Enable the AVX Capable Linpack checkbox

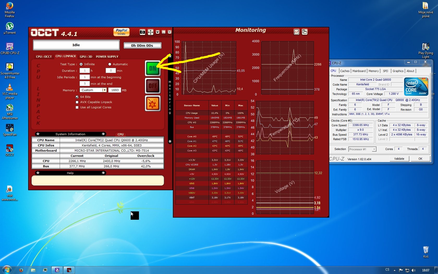pos(77,102)
